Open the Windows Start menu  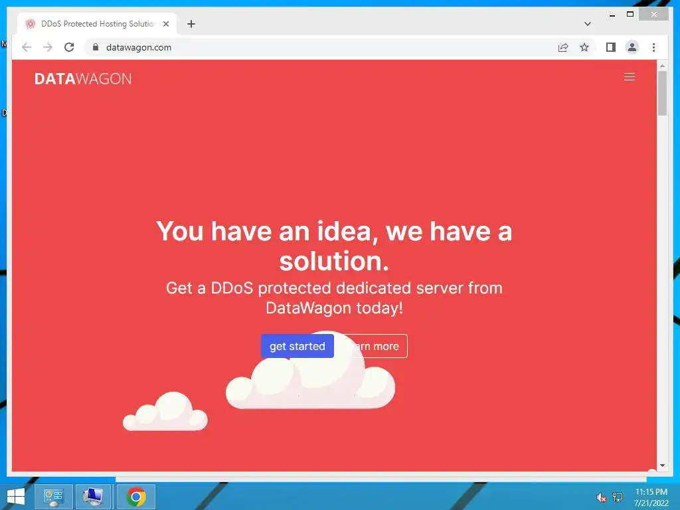point(16,497)
